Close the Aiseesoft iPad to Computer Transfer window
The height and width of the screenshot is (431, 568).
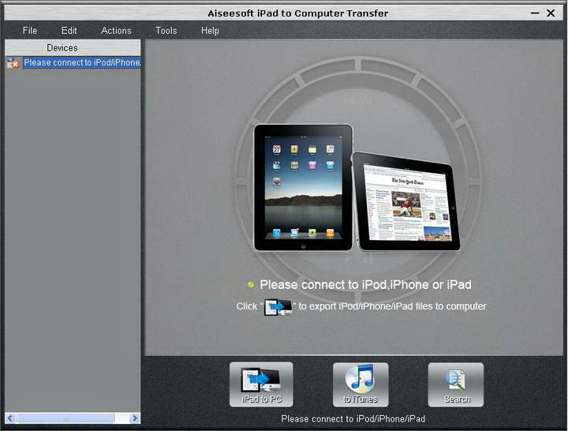click(x=551, y=13)
